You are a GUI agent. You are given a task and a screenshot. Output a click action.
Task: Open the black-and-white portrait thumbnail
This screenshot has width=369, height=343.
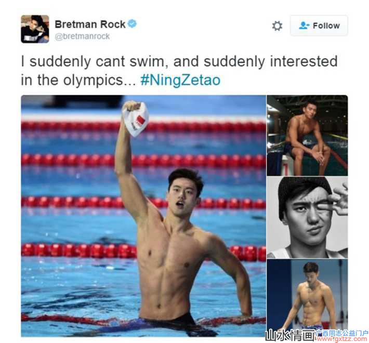[x=307, y=218]
